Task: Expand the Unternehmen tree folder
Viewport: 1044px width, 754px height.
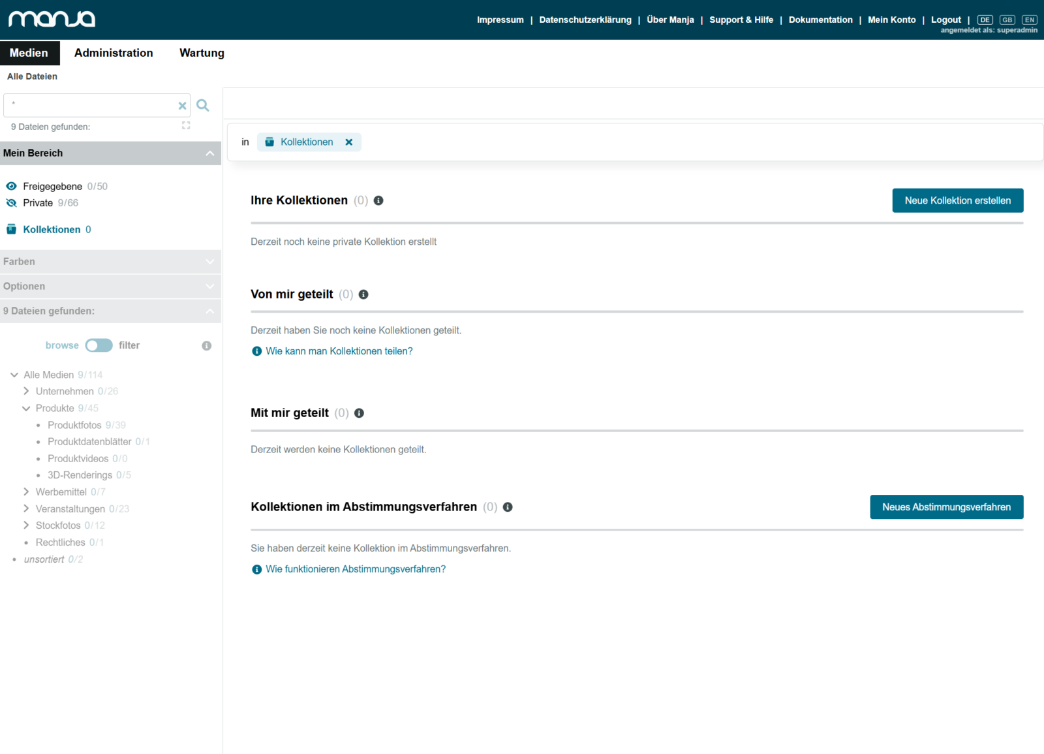Action: (26, 391)
